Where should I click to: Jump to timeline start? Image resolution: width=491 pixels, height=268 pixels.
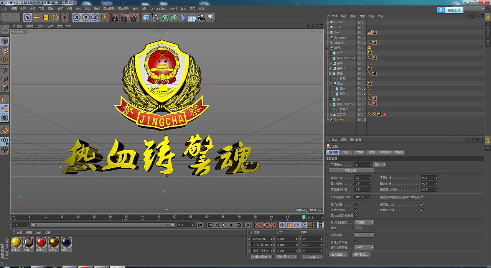[200, 225]
